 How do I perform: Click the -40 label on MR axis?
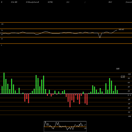[129, 104]
